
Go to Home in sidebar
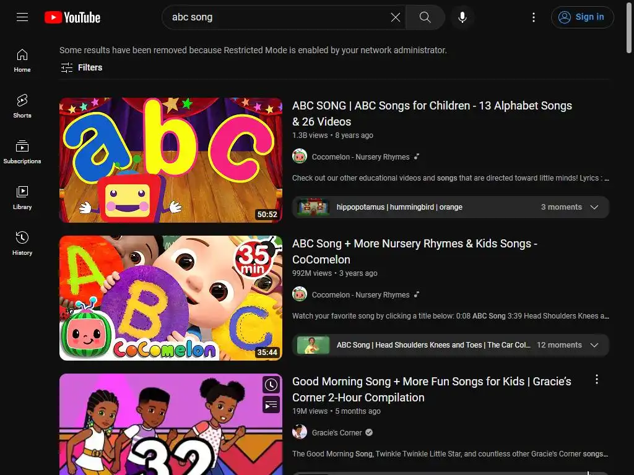coord(22,61)
